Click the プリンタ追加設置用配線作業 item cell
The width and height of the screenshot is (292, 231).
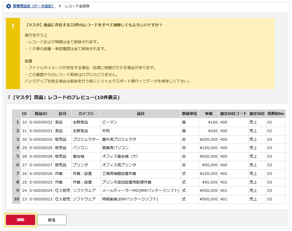coord(141,182)
